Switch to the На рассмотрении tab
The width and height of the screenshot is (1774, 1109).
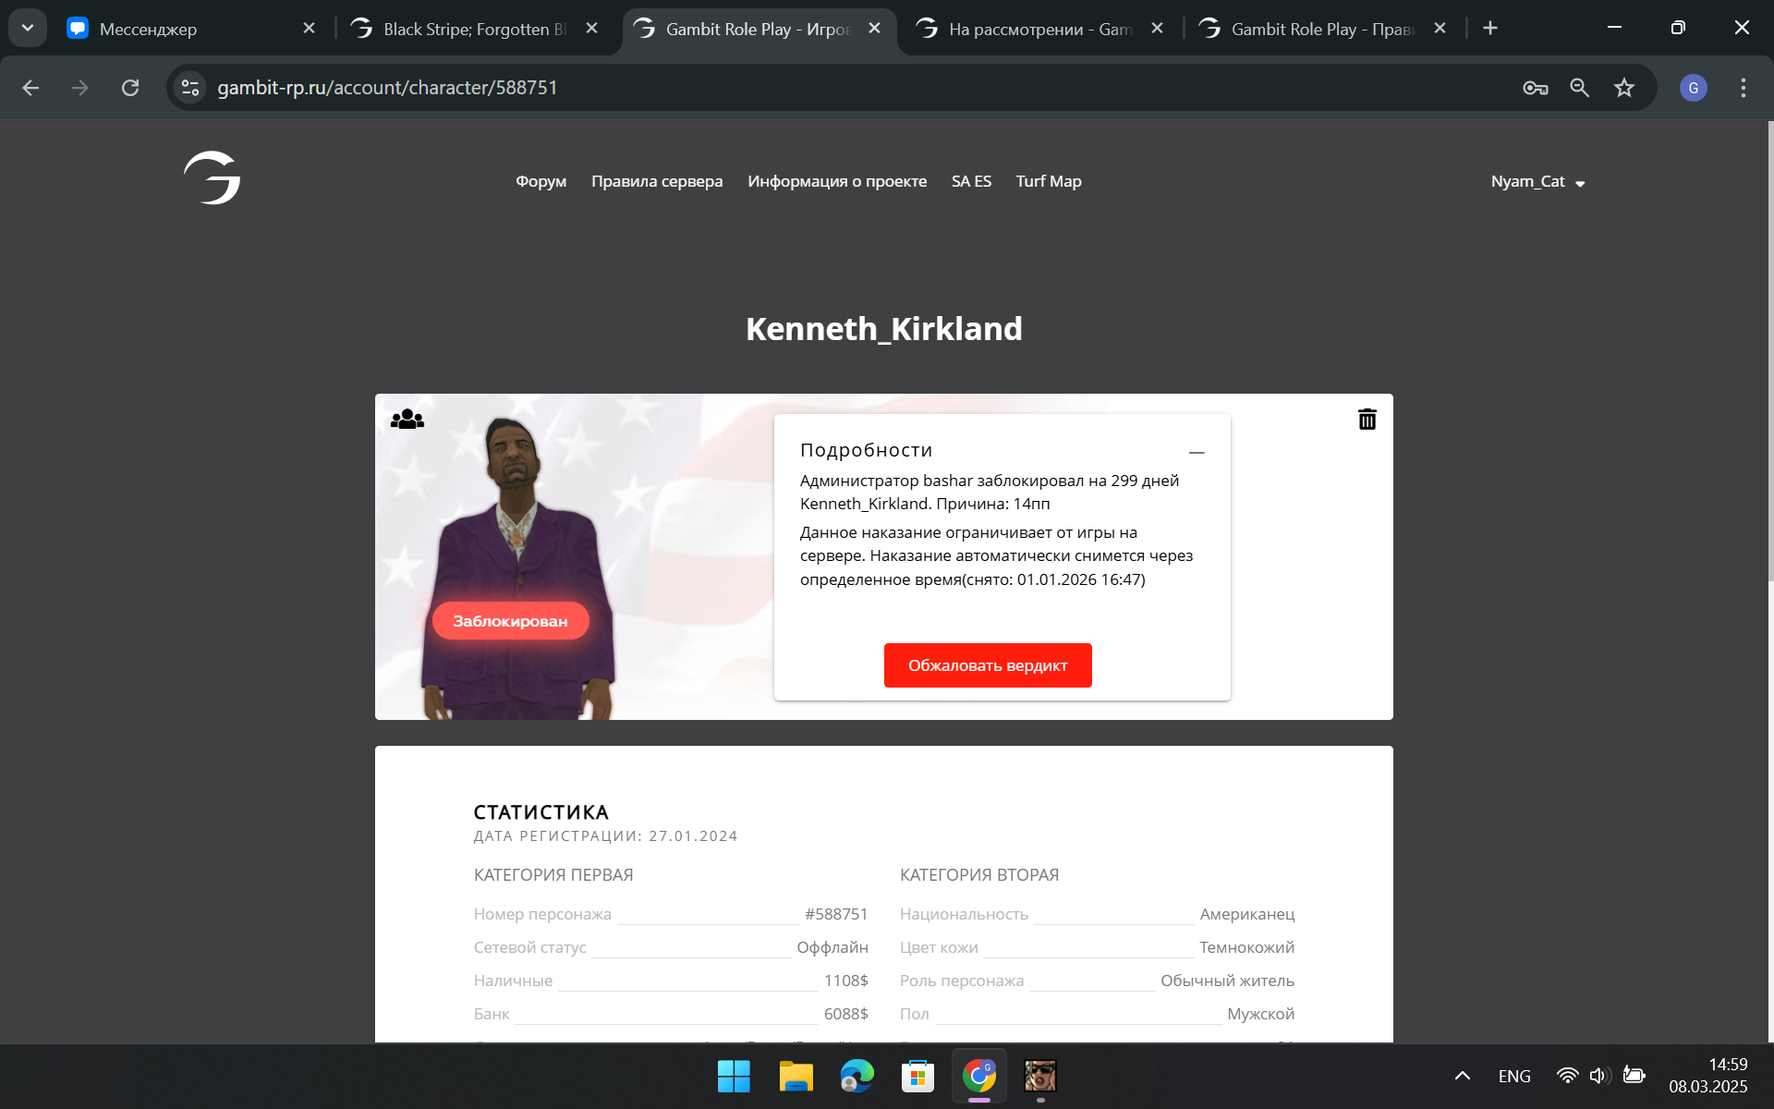1039,29
